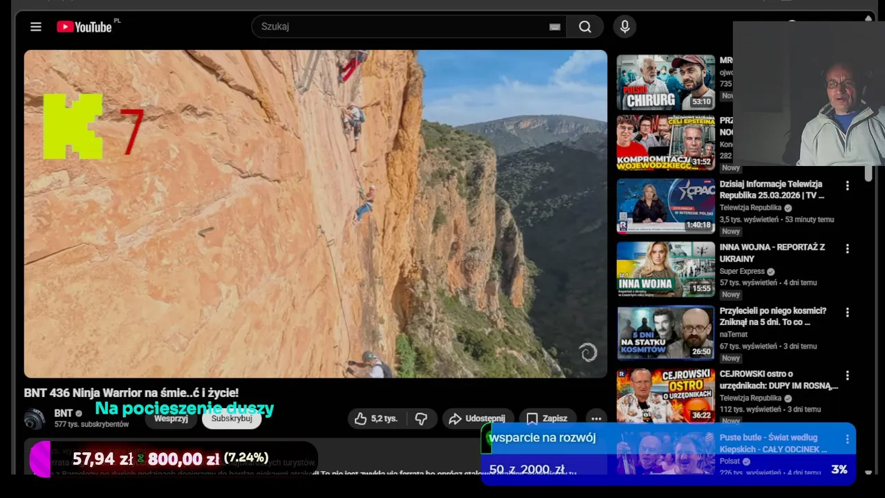This screenshot has width=885, height=498.
Task: Like the video showing 5,2 tys.
Action: 376,418
